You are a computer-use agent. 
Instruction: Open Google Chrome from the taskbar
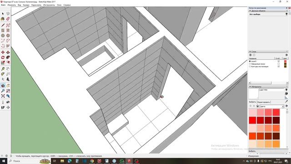92,161
